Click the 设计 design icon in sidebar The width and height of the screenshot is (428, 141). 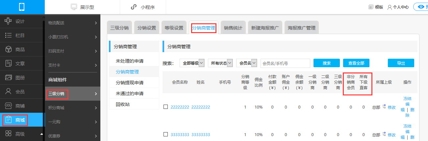9,21
